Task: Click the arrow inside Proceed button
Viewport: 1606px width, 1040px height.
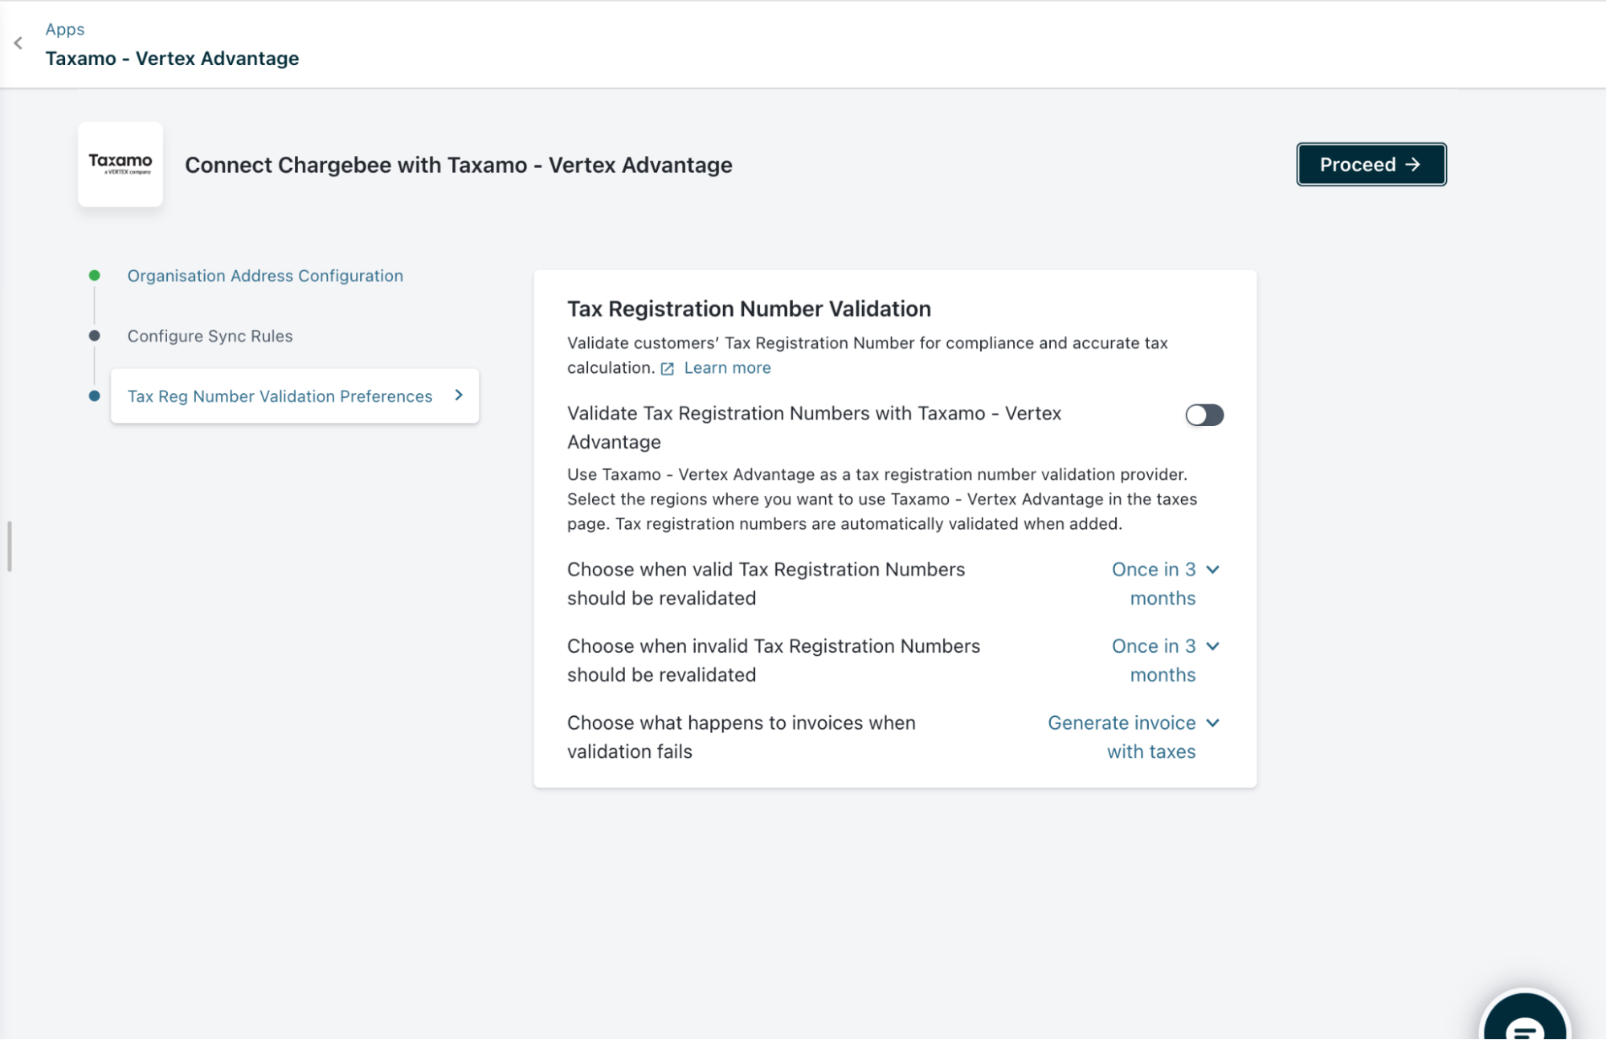Action: (1413, 165)
